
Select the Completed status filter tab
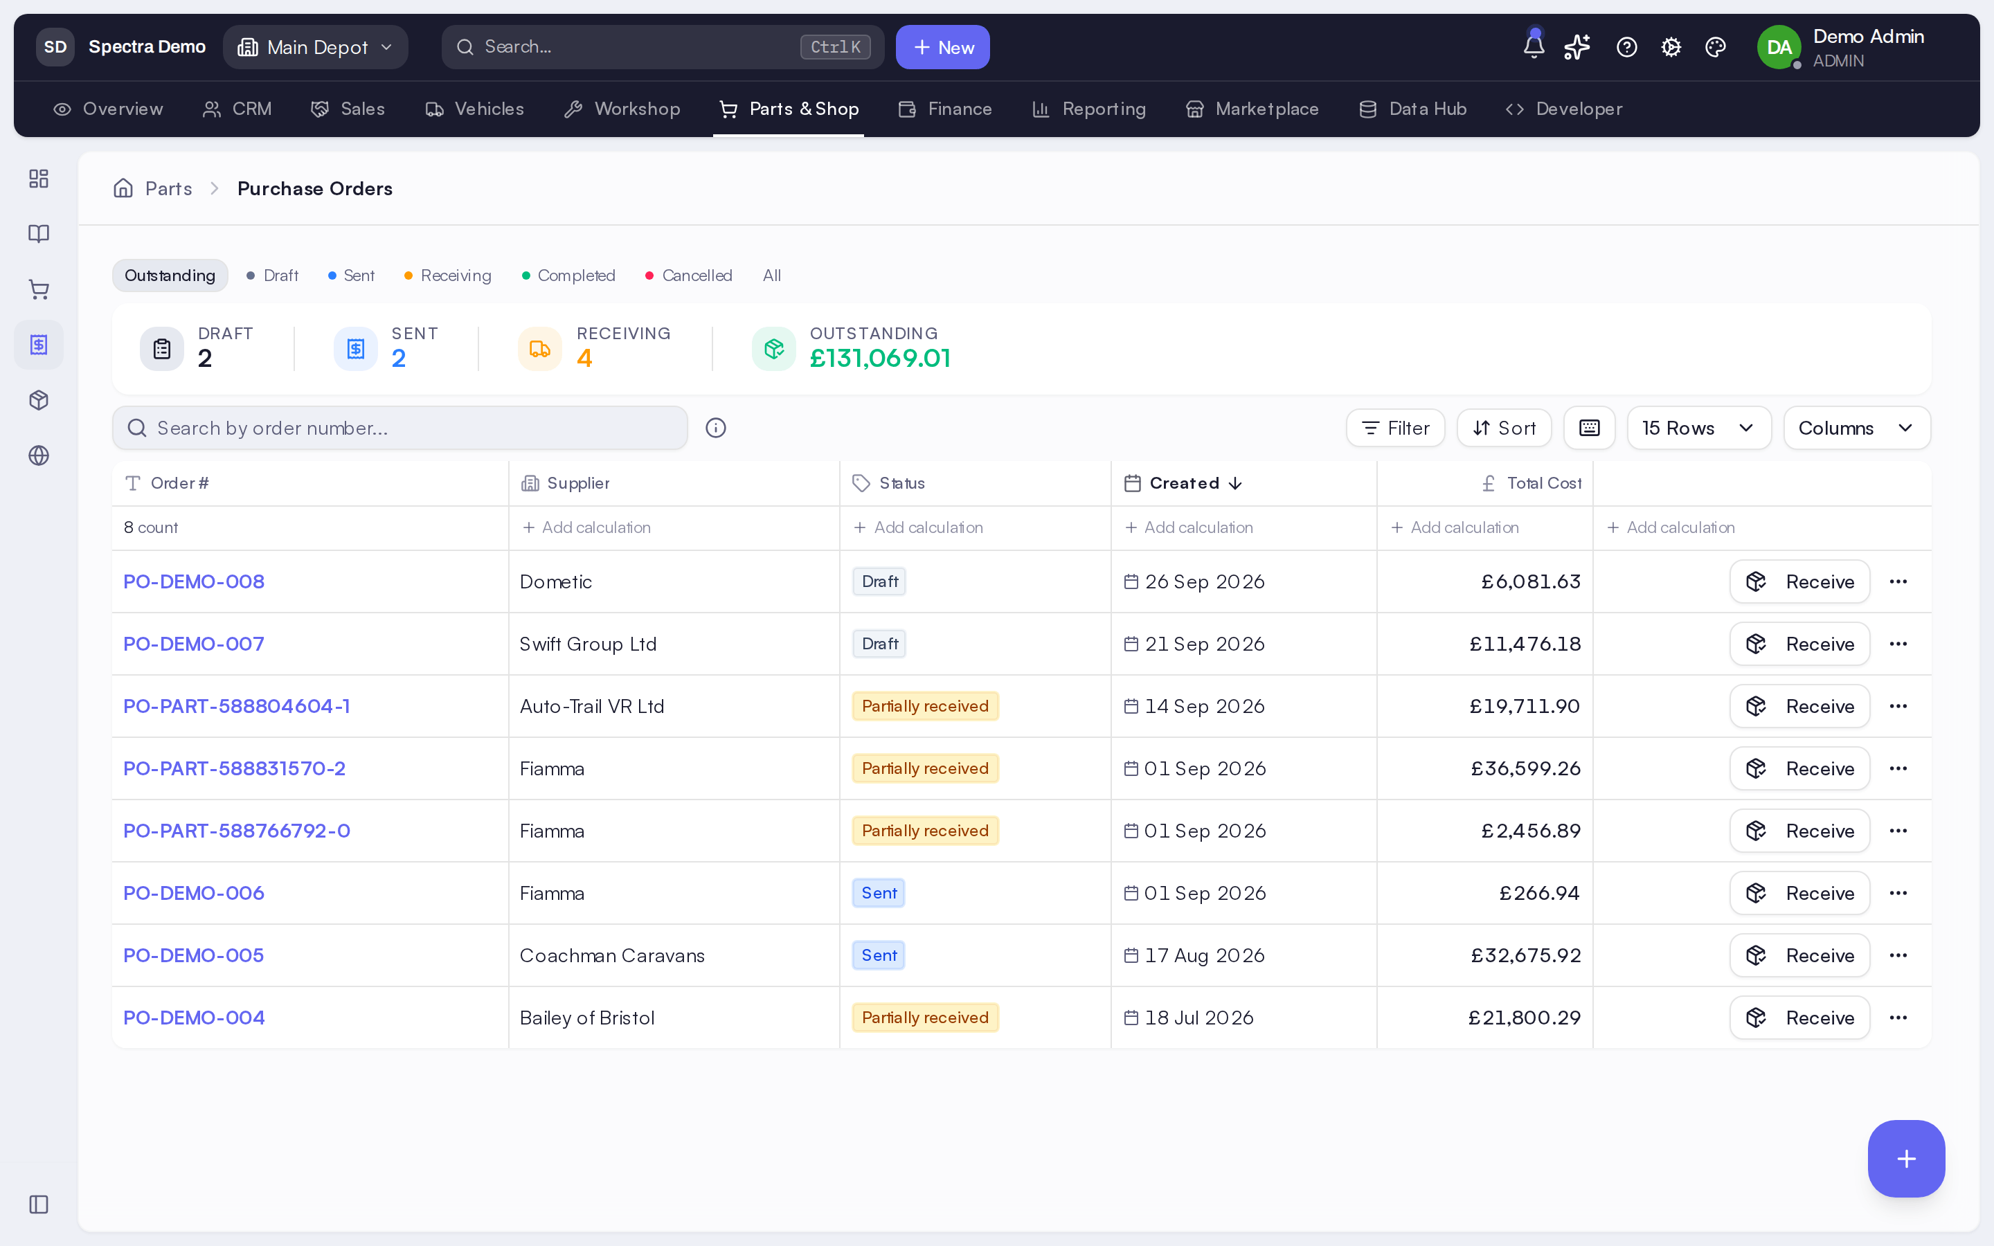[568, 276]
